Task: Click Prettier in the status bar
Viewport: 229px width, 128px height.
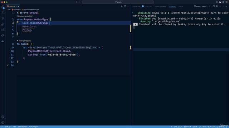Action: (220, 127)
